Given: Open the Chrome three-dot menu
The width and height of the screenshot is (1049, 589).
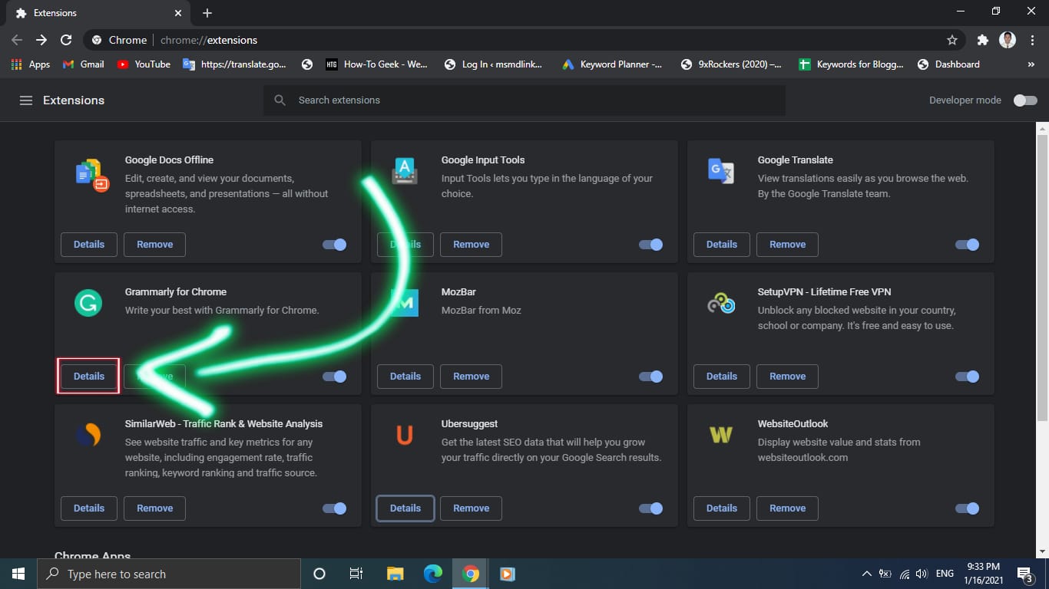Looking at the screenshot, I should [x=1032, y=40].
